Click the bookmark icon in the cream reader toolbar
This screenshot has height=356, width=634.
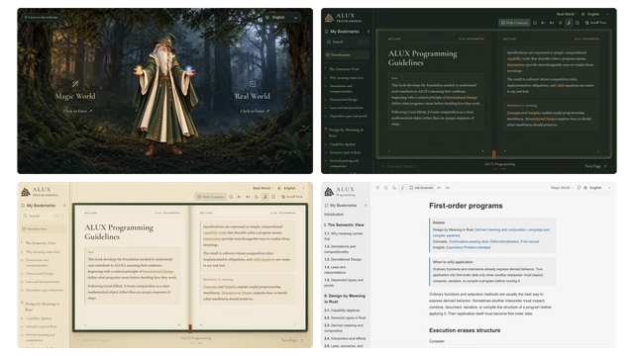[273, 197]
